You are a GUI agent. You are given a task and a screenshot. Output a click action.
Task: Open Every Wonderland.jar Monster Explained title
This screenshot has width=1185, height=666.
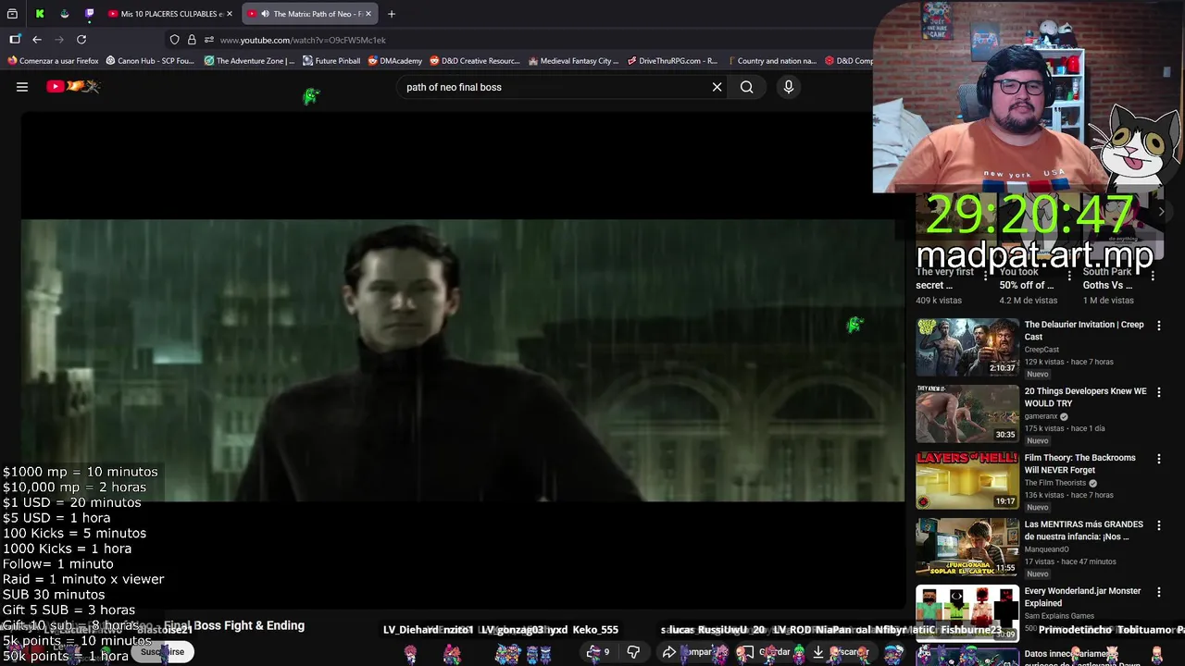tap(1082, 597)
